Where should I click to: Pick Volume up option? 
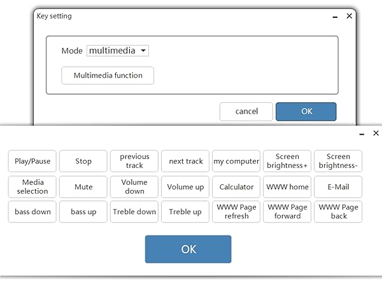[185, 187]
